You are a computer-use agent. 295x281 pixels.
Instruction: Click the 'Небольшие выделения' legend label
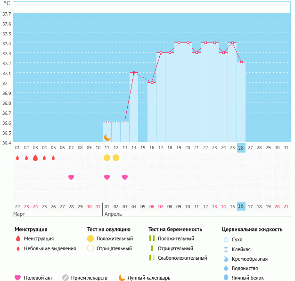click(49, 248)
